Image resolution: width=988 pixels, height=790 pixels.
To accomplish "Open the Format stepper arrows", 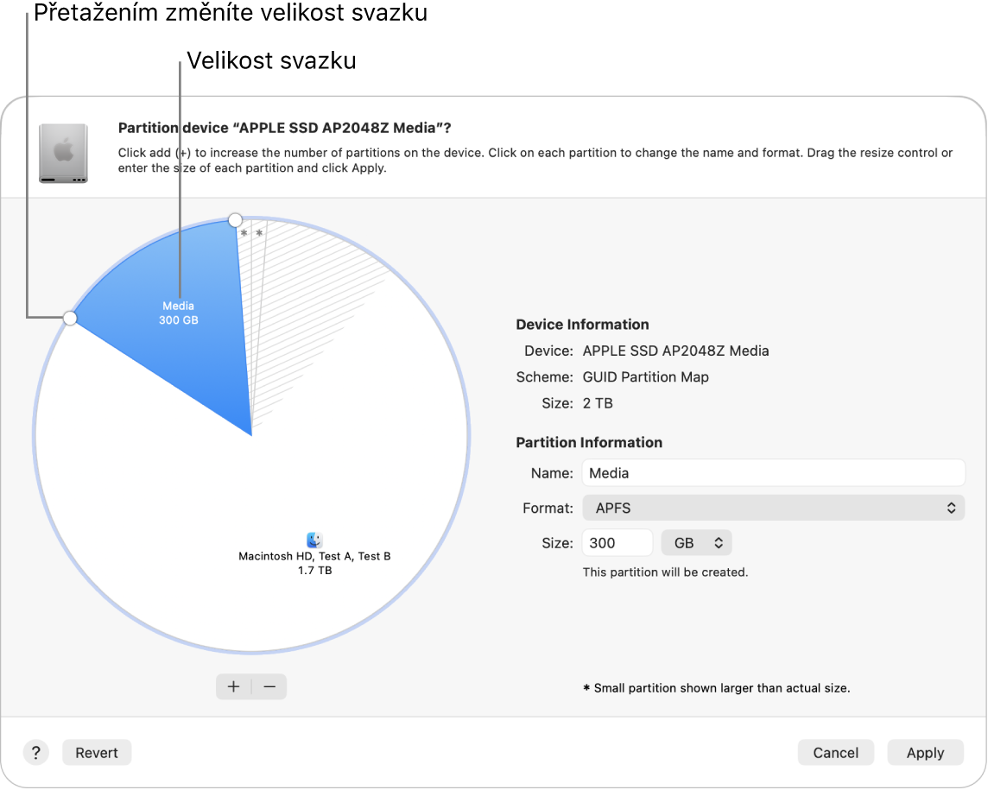I will (950, 508).
